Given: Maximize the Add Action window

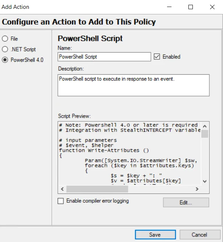Looking at the screenshot, I should [x=191, y=7].
